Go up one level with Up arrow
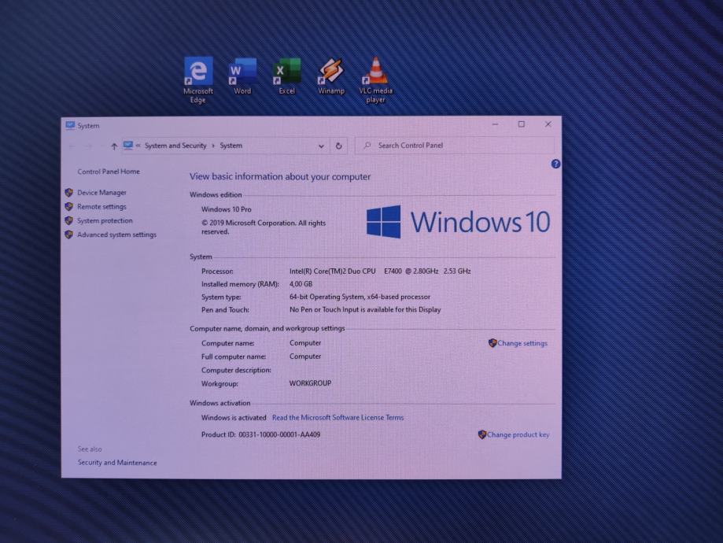Image resolution: width=723 pixels, height=543 pixels. [114, 146]
